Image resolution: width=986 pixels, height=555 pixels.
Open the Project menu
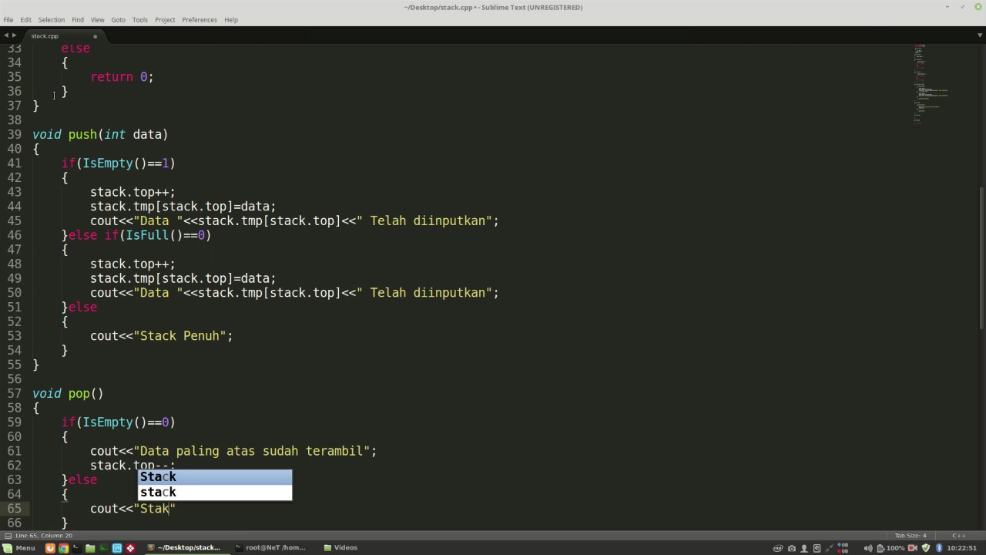165,19
